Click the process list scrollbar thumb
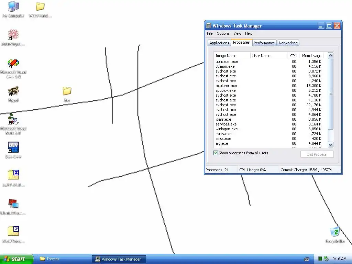The width and height of the screenshot is (352, 264). (x=330, y=94)
